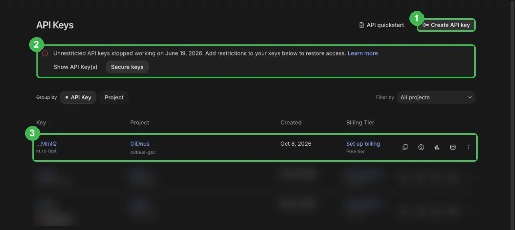Click the Created column header
This screenshot has height=230, width=515.
(291, 122)
